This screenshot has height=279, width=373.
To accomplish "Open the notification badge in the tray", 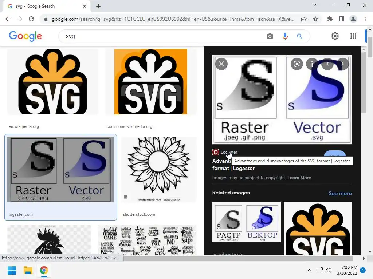I will coord(363,270).
